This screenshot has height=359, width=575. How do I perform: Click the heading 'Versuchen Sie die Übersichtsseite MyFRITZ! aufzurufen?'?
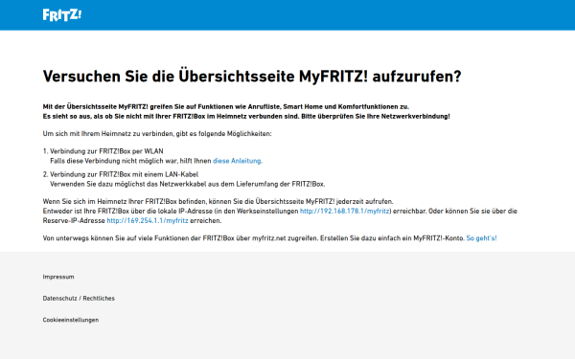coord(252,77)
